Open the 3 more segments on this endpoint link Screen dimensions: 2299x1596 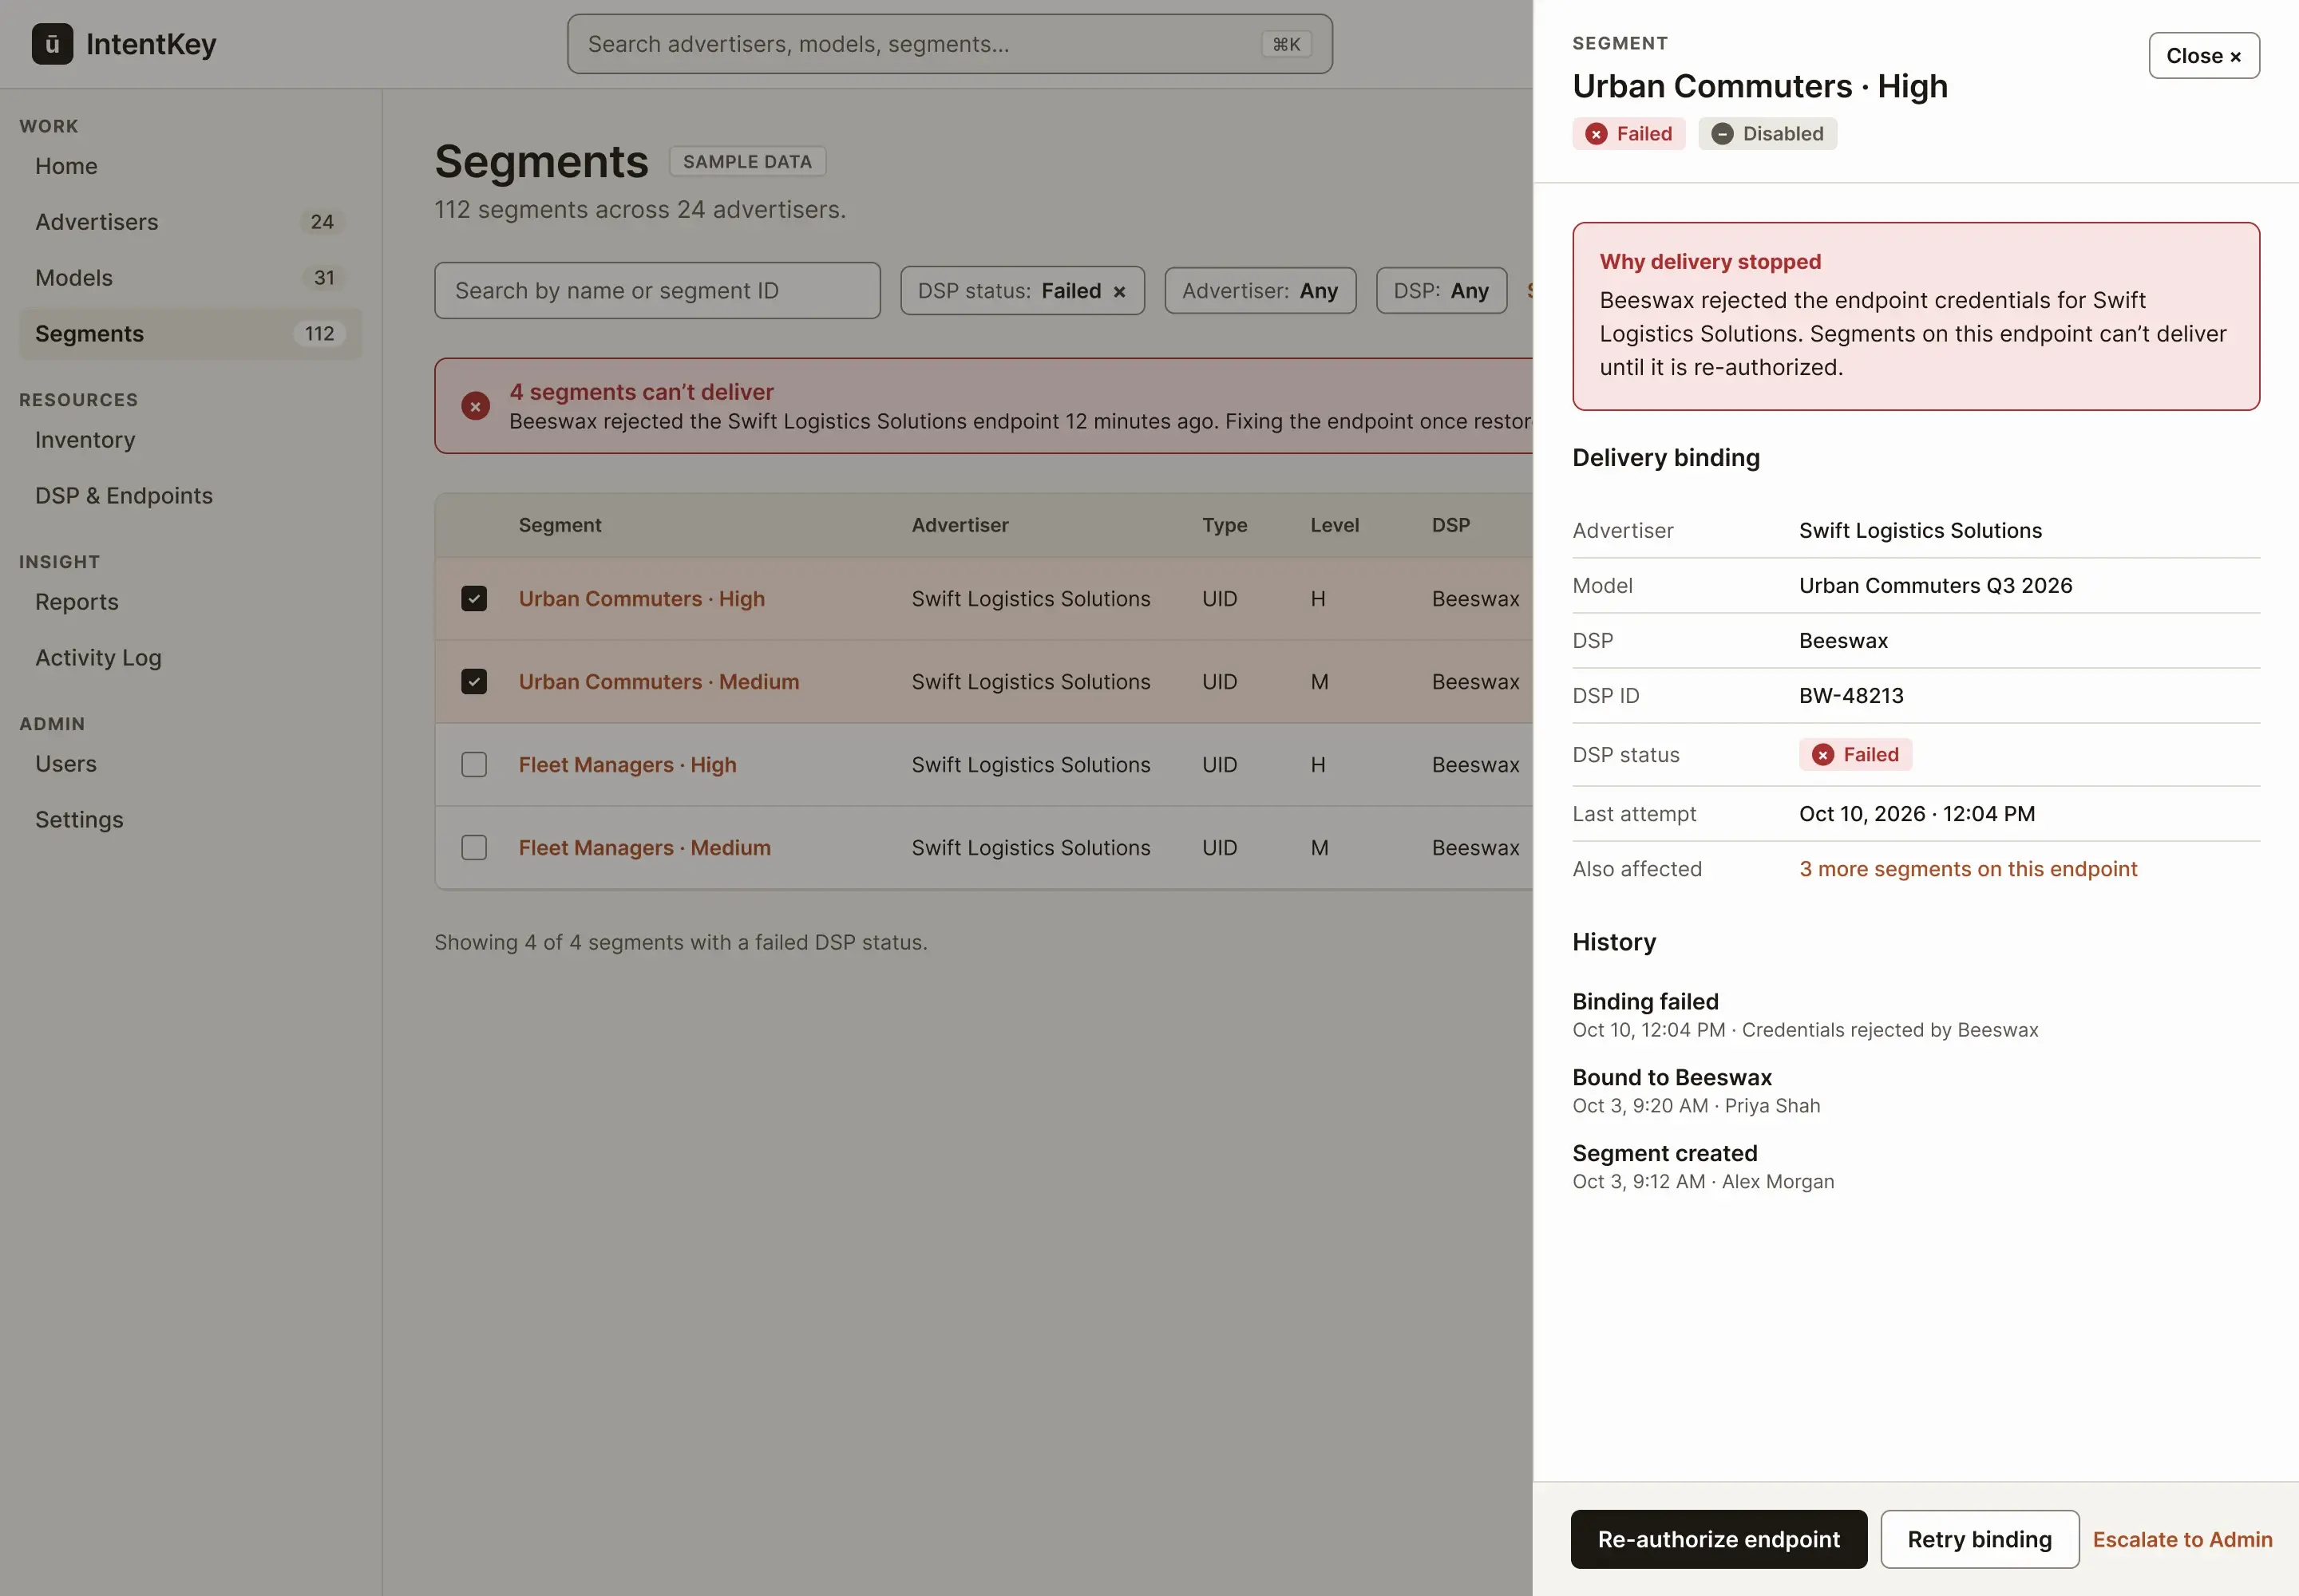(x=1967, y=869)
